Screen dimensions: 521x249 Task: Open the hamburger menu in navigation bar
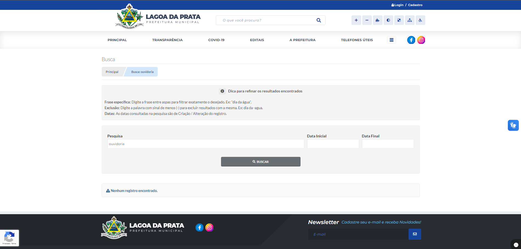[x=392, y=40]
